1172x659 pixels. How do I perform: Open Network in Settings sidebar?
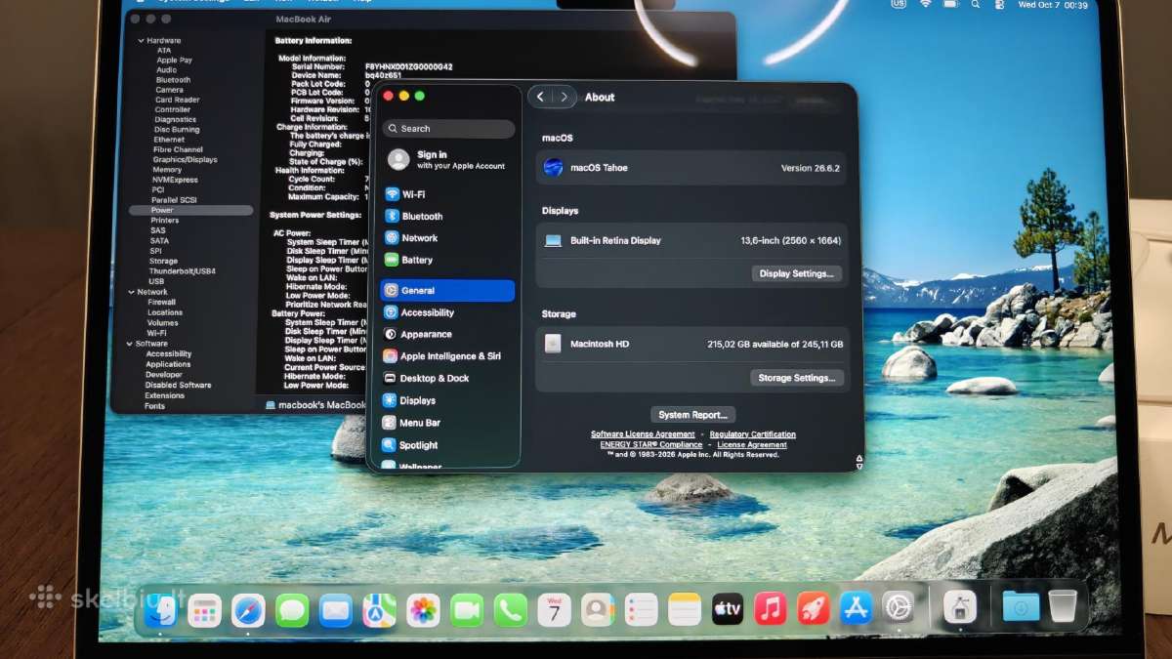coord(447,238)
